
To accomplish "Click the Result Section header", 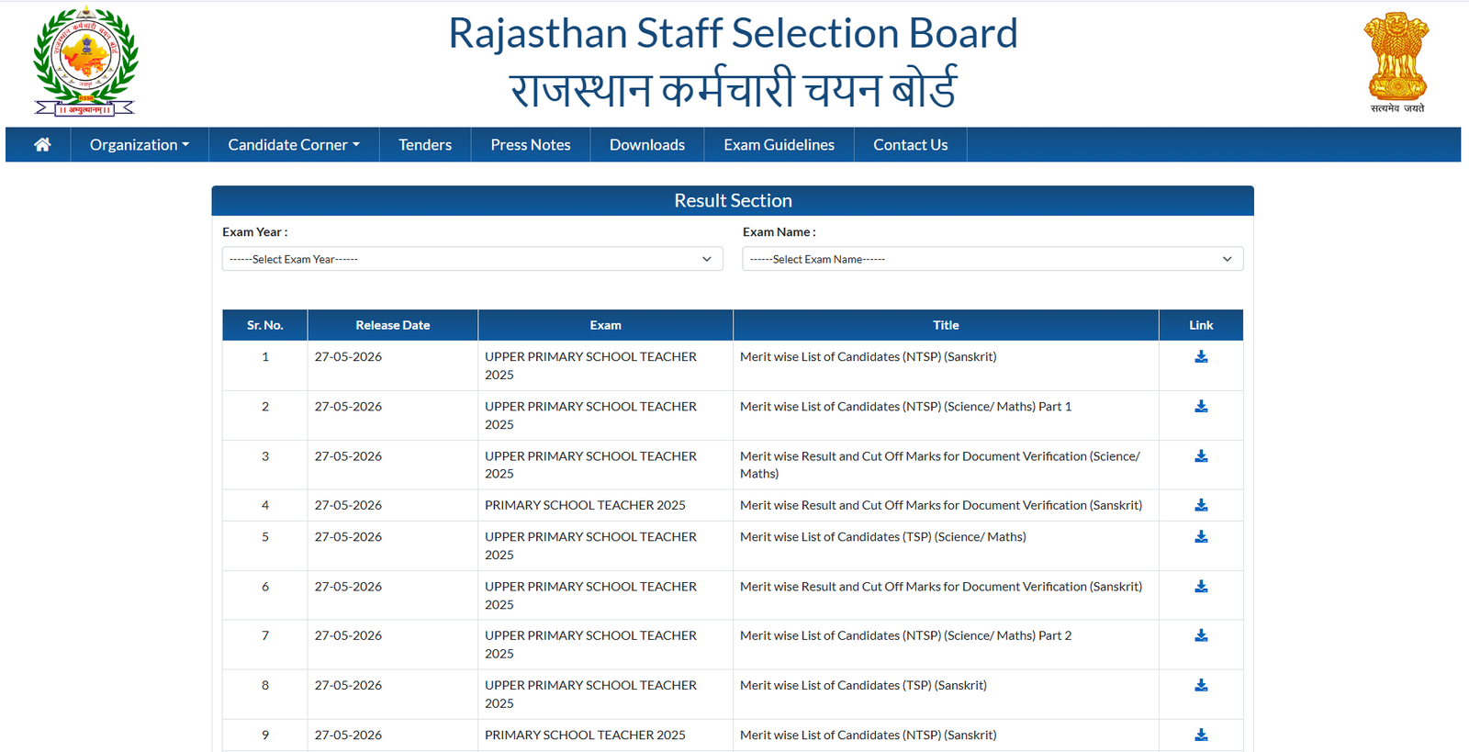I will pyautogui.click(x=733, y=200).
